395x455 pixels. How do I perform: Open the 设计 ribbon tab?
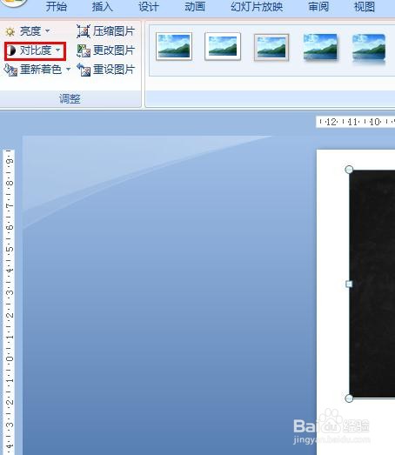149,6
